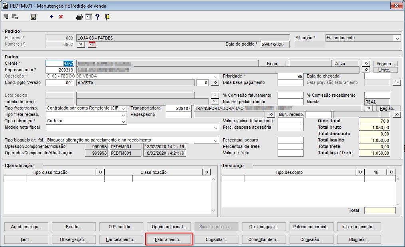Expand Tipo bloqueio alt. fat. dropdown
Image resolution: width=405 pixels, height=247 pixels.
pyautogui.click(x=216, y=140)
